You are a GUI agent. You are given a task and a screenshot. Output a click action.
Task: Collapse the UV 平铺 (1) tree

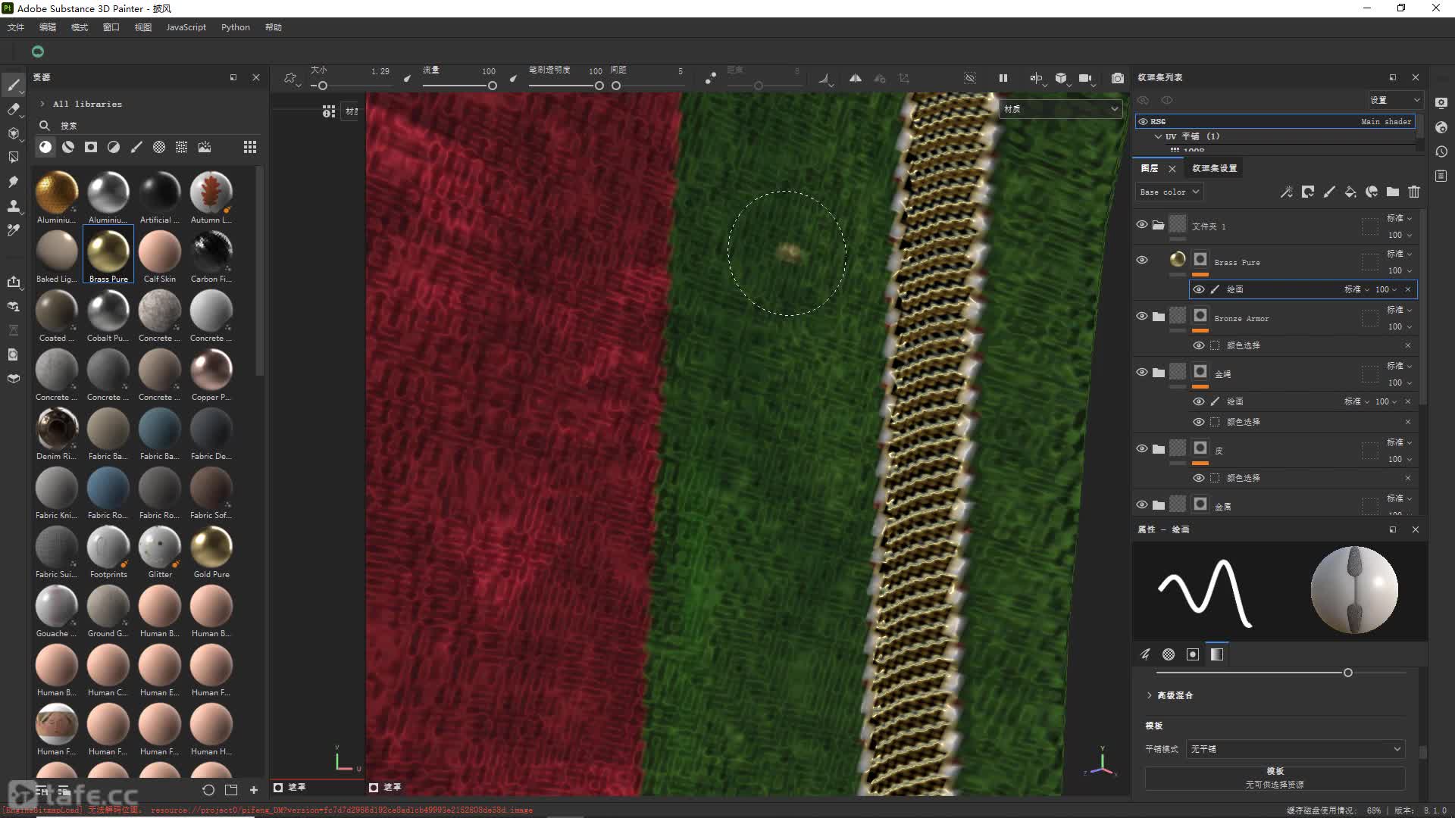coord(1158,136)
